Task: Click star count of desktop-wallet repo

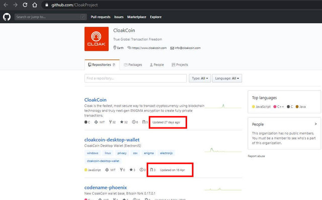Action: click(132, 170)
